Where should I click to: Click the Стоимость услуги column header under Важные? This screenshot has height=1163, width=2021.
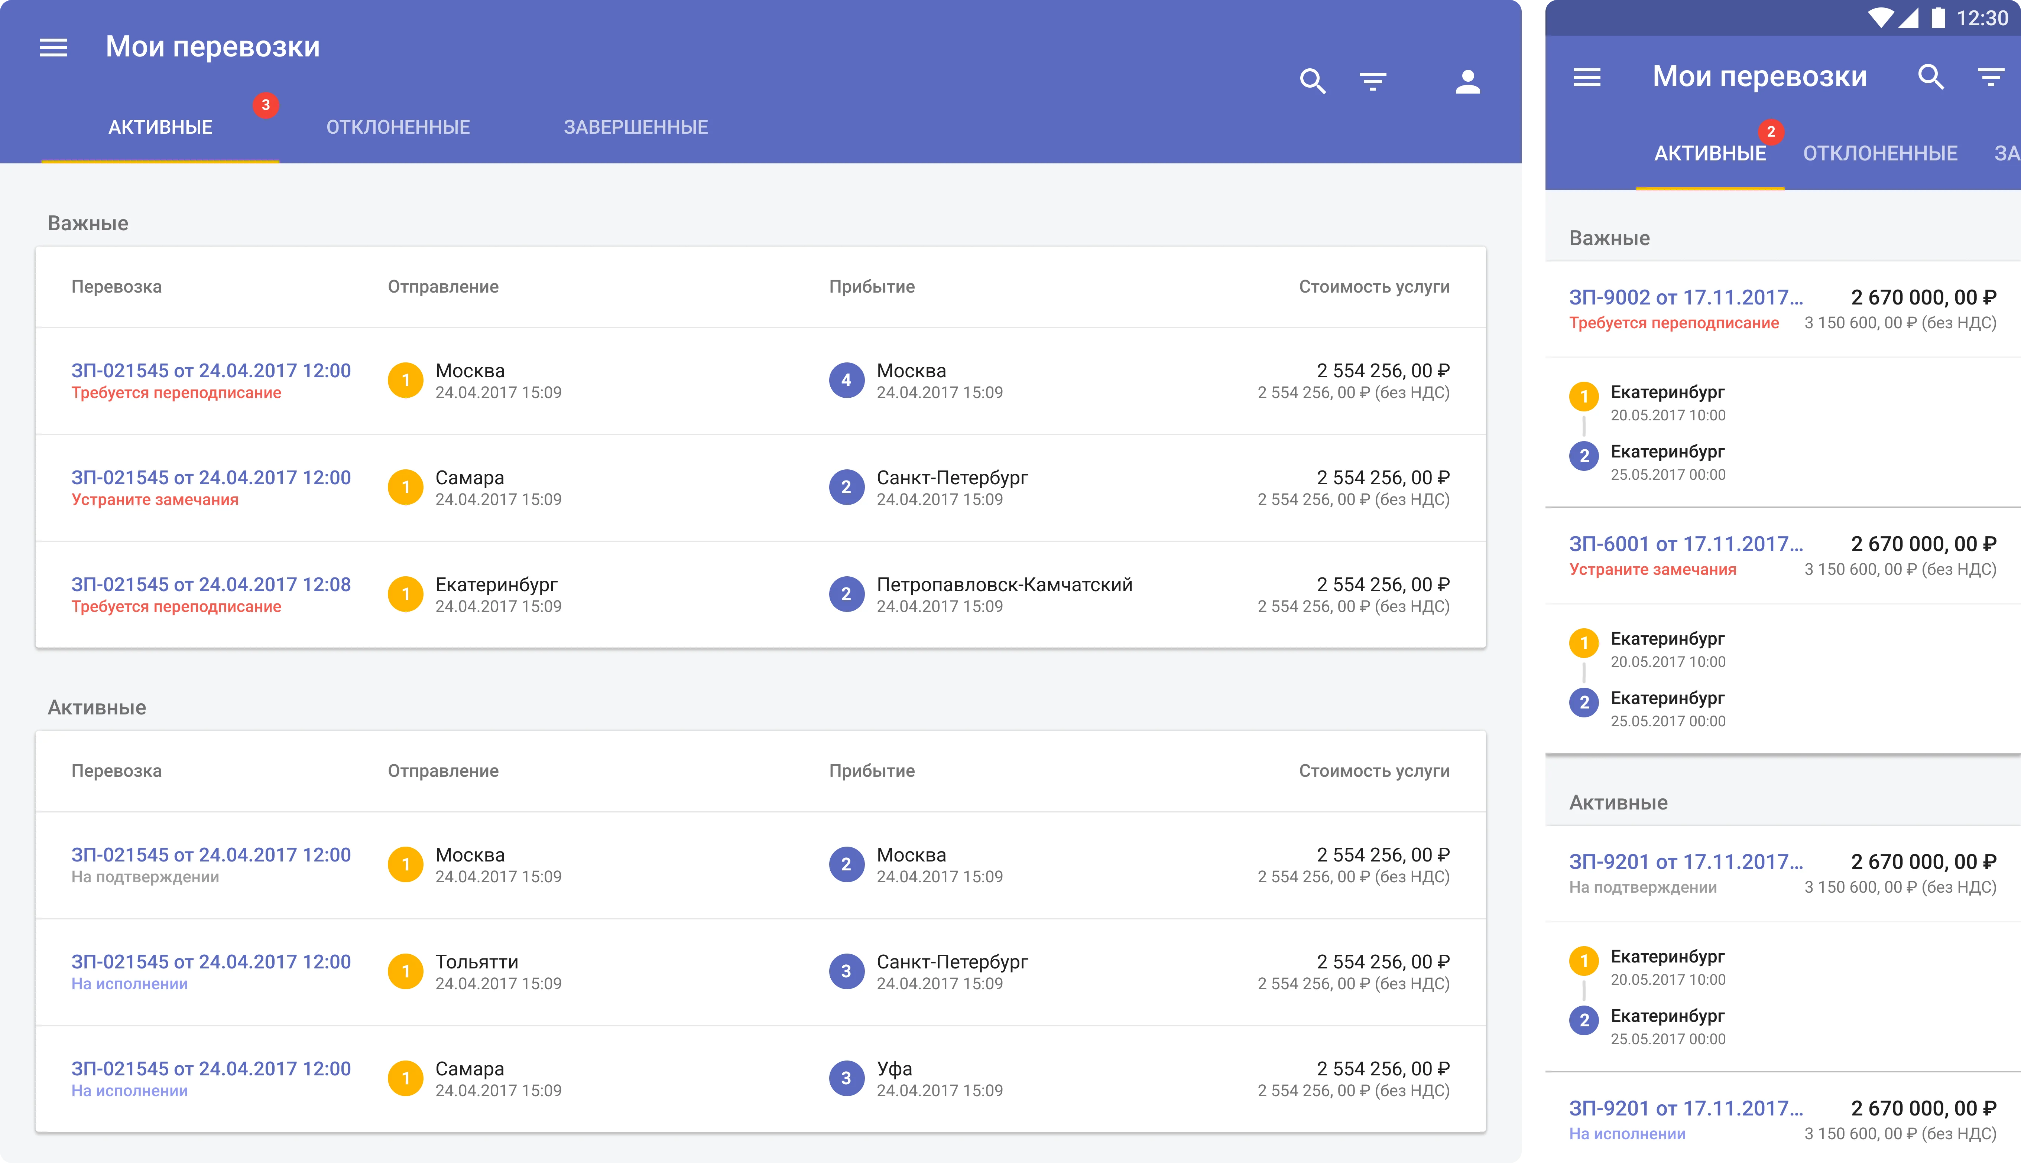click(1374, 287)
